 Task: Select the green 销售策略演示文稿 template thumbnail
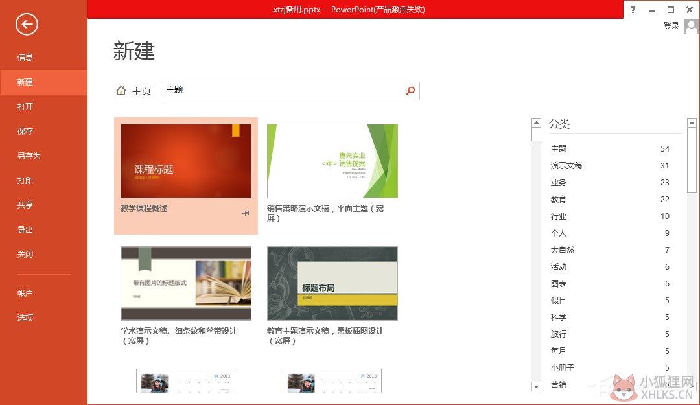332,161
